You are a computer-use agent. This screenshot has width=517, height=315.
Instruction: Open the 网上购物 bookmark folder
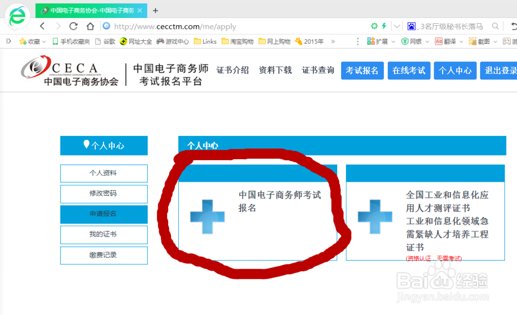coord(275,41)
